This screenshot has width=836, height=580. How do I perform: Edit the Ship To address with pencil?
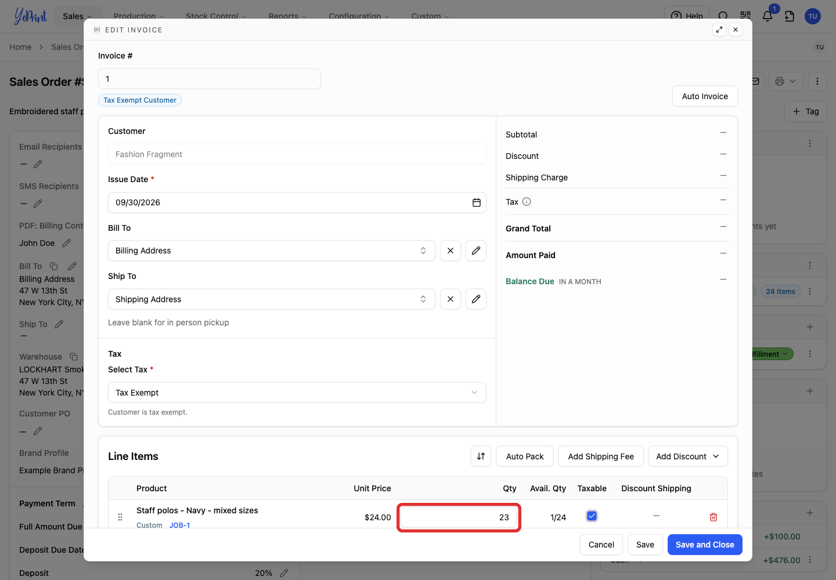pyautogui.click(x=476, y=299)
